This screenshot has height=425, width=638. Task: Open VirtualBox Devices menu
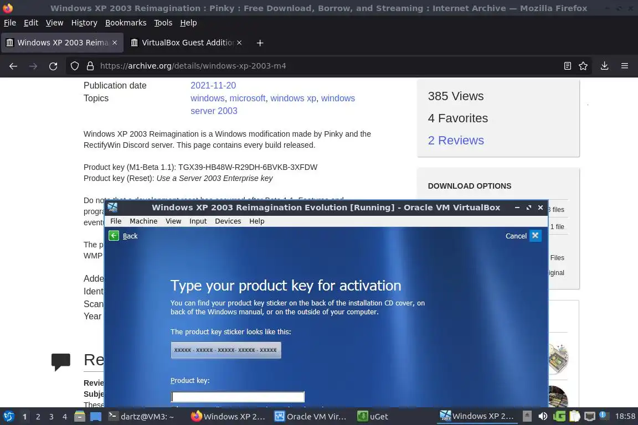pos(228,221)
